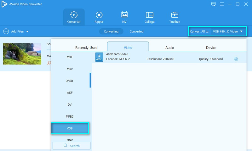Open the Collage tool
252x151 pixels.
(x=150, y=15)
